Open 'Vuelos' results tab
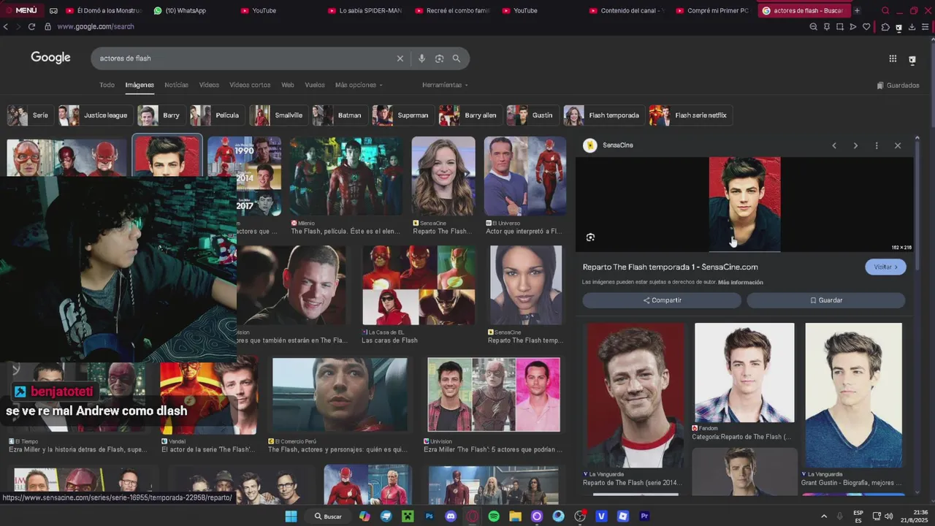935x526 pixels. [315, 85]
